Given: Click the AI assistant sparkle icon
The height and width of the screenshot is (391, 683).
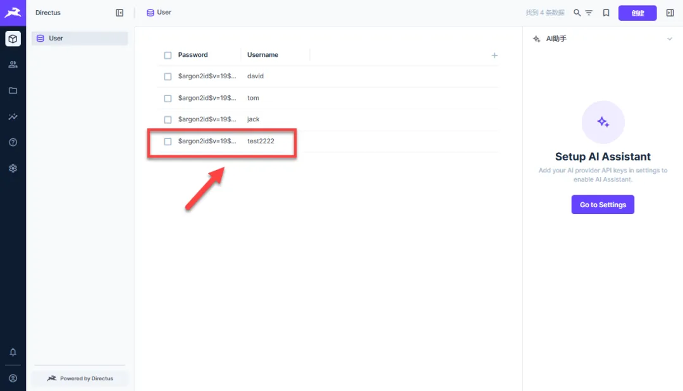Looking at the screenshot, I should tap(537, 39).
